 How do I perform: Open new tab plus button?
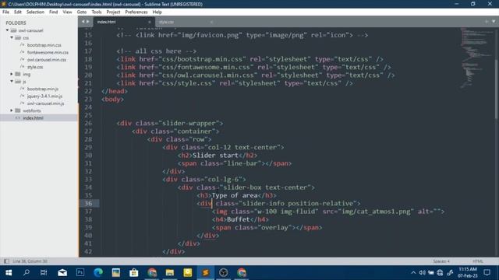click(487, 22)
